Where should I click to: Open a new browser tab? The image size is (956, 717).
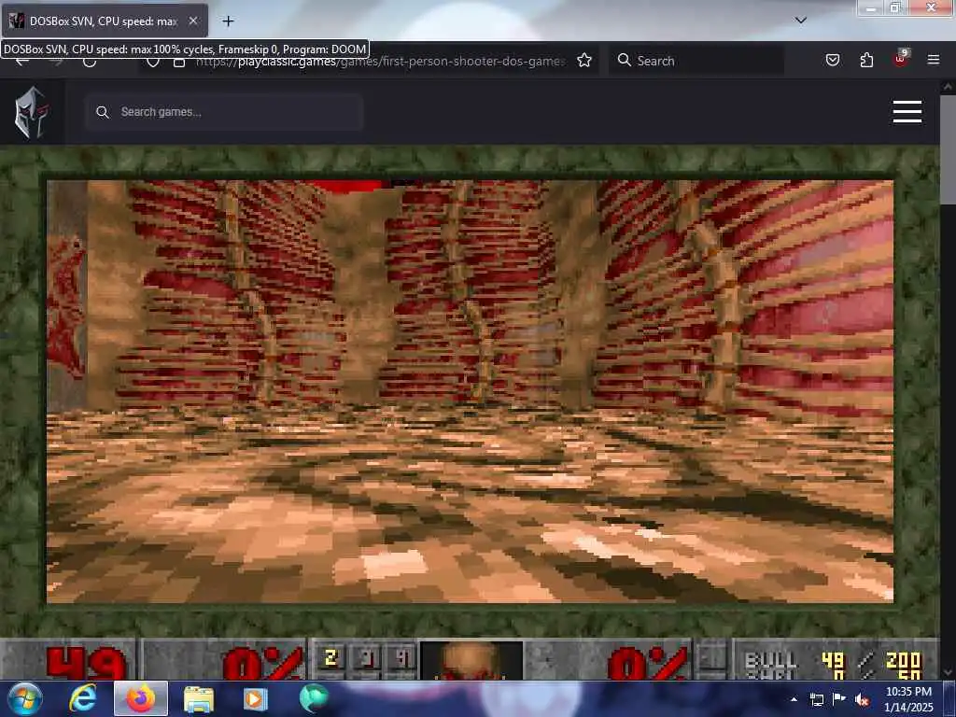click(228, 21)
